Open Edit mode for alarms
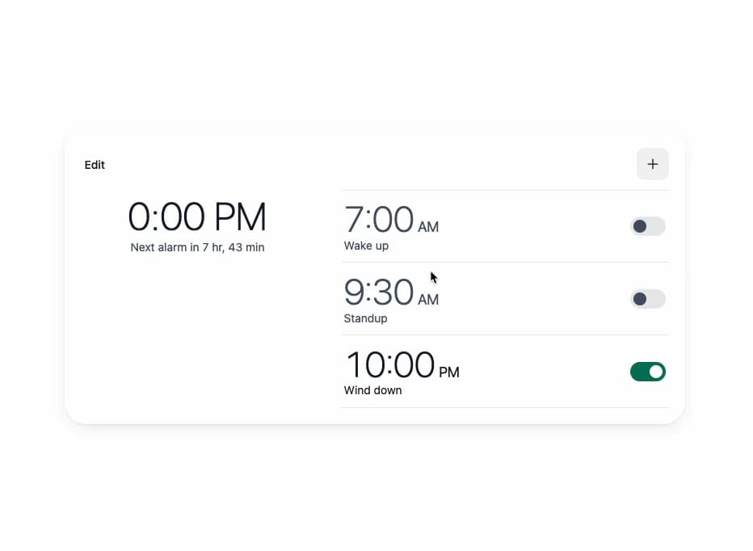 click(95, 165)
